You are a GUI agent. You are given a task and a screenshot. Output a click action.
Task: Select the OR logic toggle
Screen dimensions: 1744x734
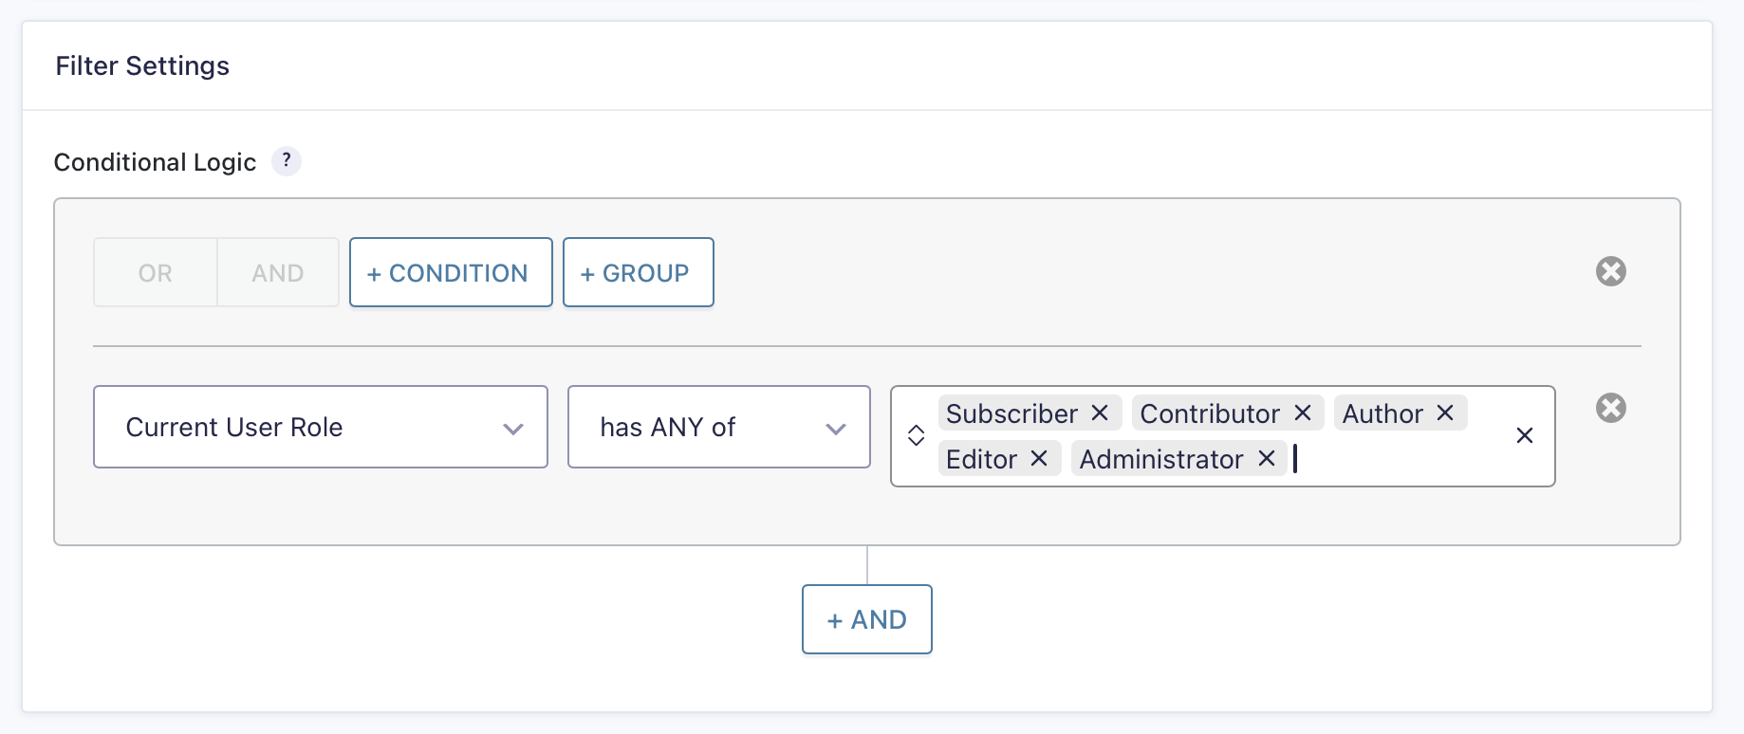pos(156,272)
